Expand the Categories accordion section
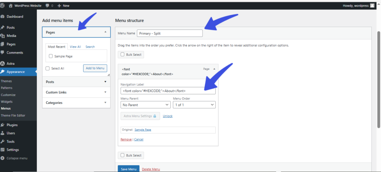 coord(76,103)
